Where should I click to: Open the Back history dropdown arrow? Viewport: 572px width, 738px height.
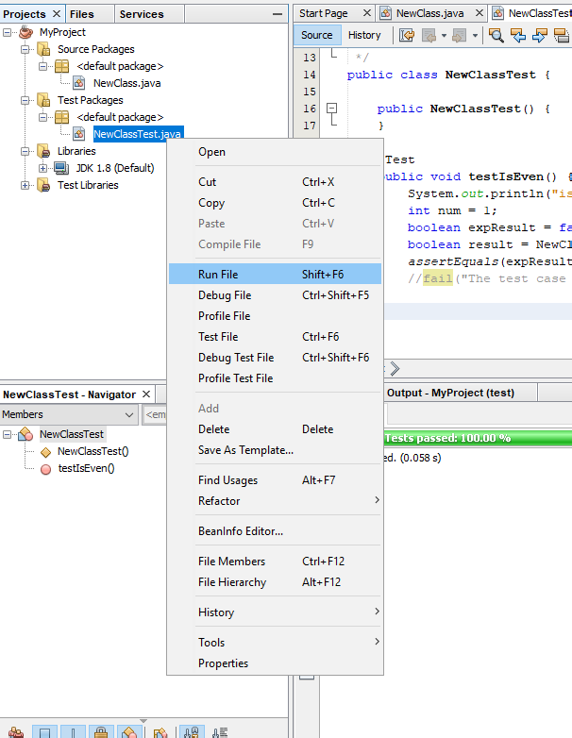tap(444, 35)
